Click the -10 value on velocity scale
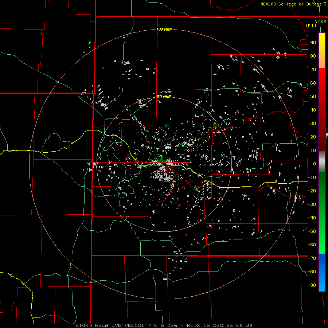This screenshot has width=328, height=328. pos(312,177)
